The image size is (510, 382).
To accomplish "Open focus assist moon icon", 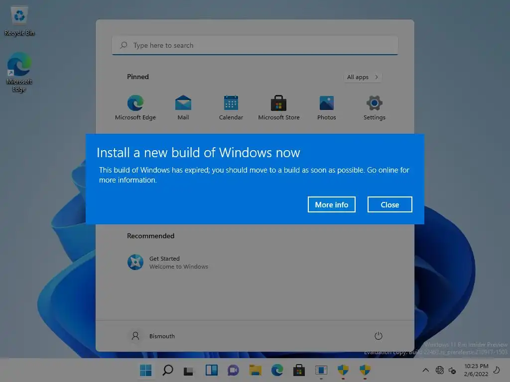I will point(497,370).
